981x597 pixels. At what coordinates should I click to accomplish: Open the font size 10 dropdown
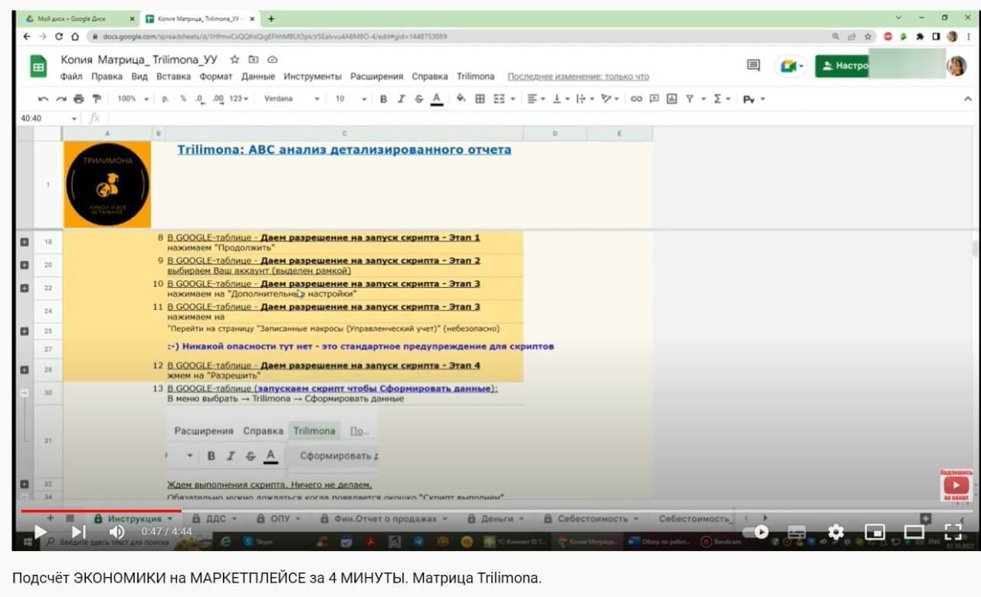coord(351,99)
